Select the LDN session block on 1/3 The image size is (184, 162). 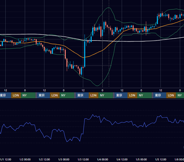(x=94, y=95)
